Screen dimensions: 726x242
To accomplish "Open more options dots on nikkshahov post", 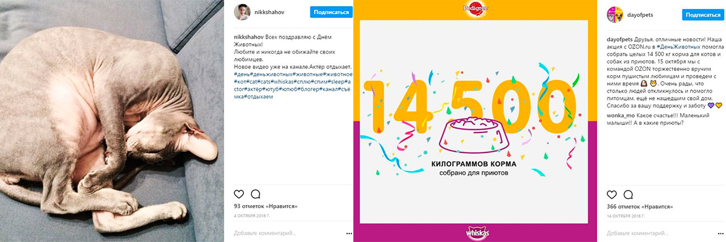I will pos(349,233).
